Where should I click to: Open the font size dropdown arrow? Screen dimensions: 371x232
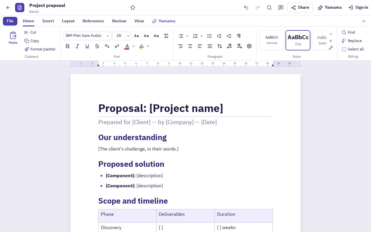pos(128,36)
